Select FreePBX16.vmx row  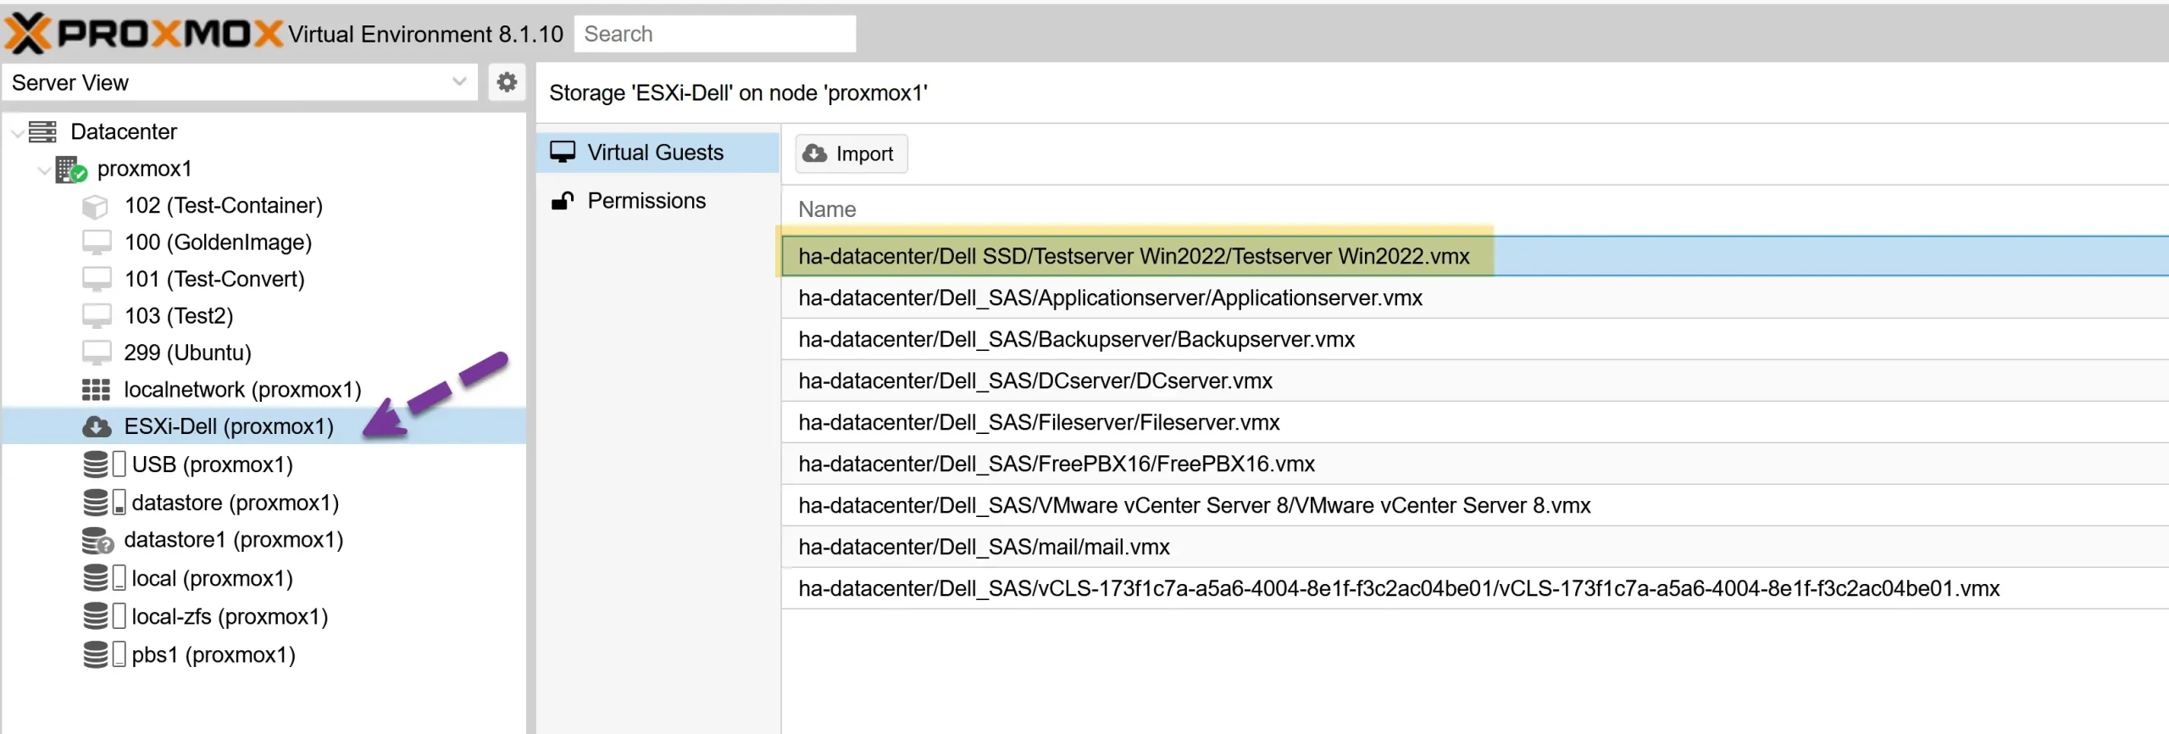pyautogui.click(x=1474, y=464)
